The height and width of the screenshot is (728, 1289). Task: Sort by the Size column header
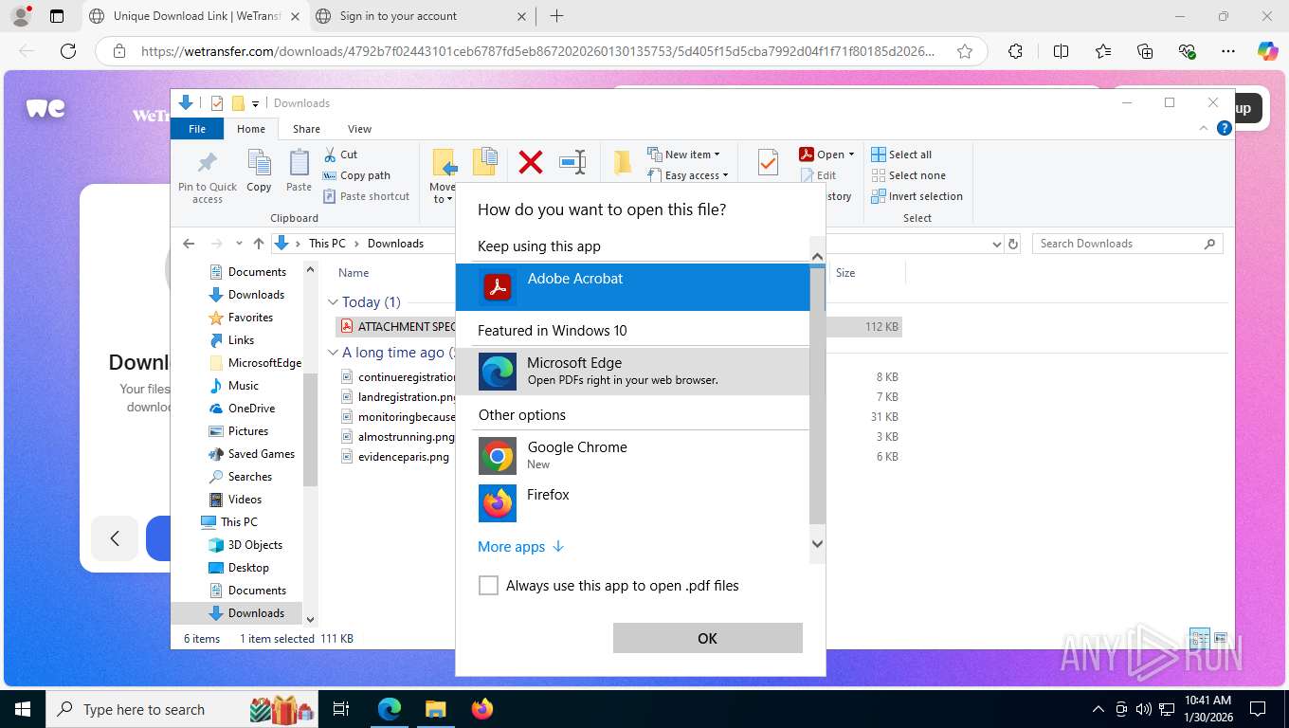tap(845, 273)
